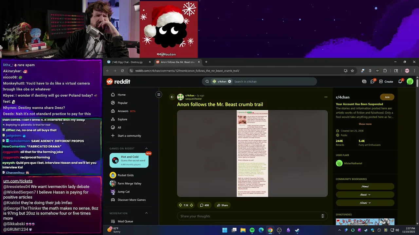The height and width of the screenshot is (235, 419).
Task: Open Chrome extensions puzzle icon
Action: pyautogui.click(x=385, y=70)
